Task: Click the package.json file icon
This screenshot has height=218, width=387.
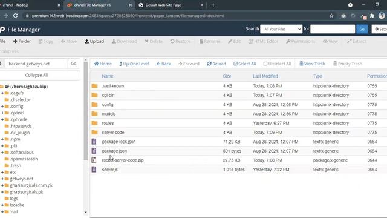Action: 94,151
